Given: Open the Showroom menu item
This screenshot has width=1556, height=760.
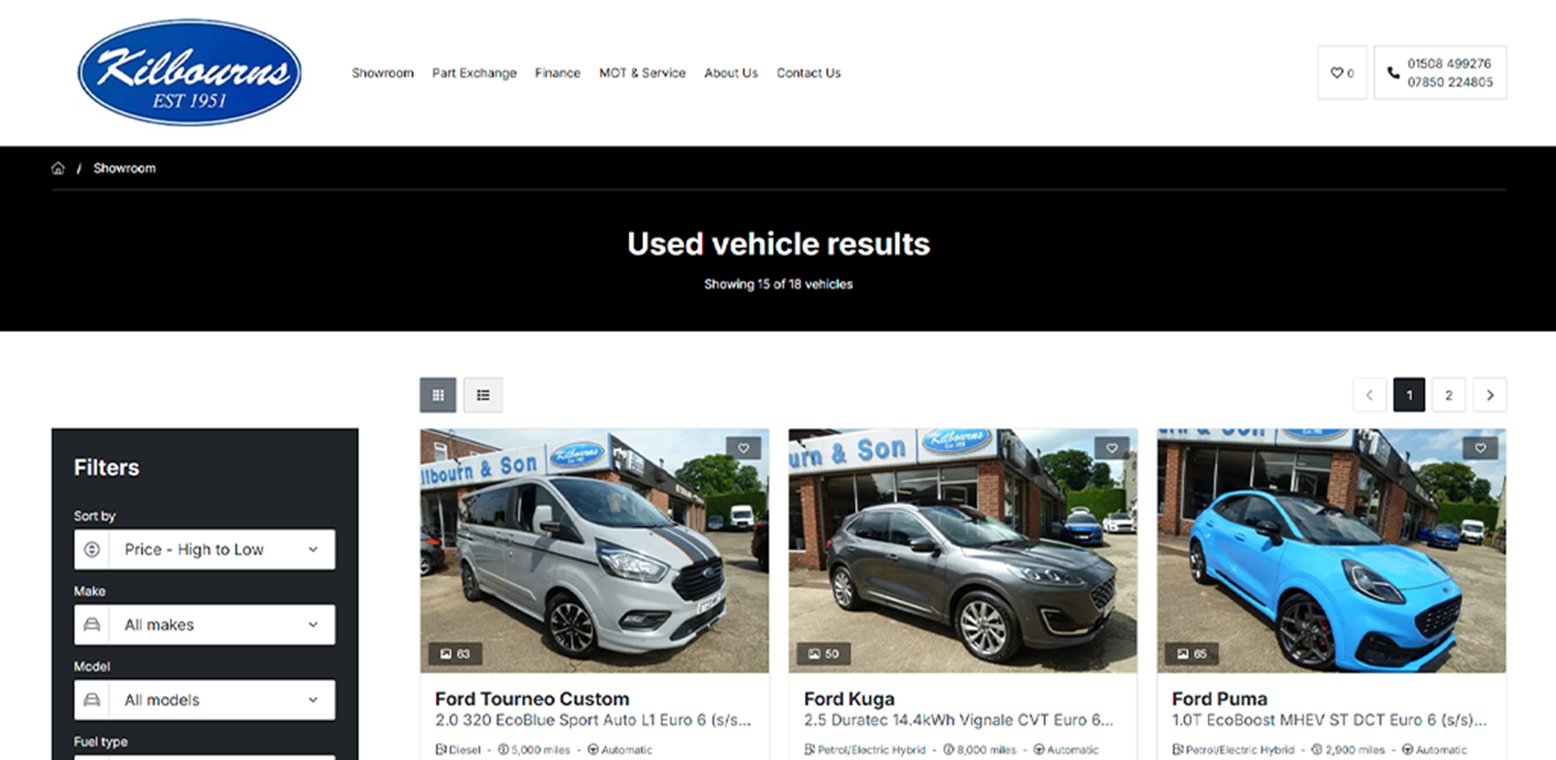Looking at the screenshot, I should point(383,73).
